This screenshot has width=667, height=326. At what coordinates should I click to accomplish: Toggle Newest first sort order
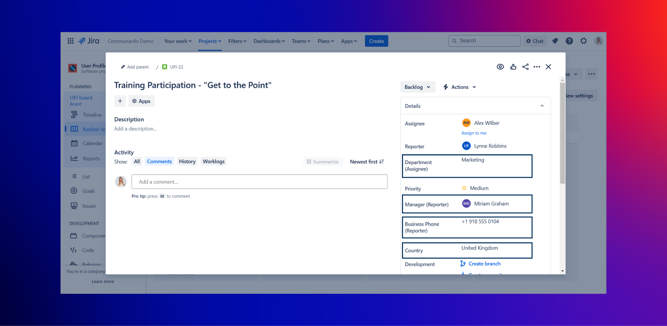pyautogui.click(x=367, y=162)
